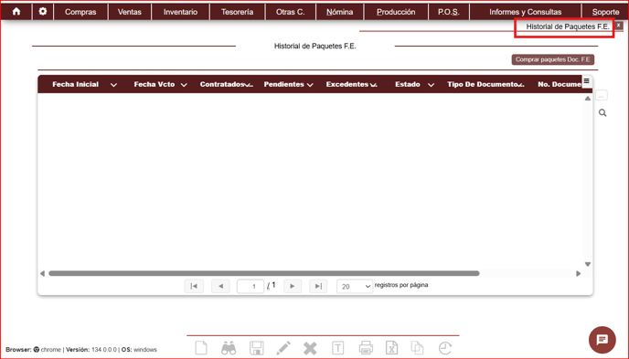Click the new document icon in bottom toolbar
The width and height of the screenshot is (629, 359).
[x=201, y=348]
